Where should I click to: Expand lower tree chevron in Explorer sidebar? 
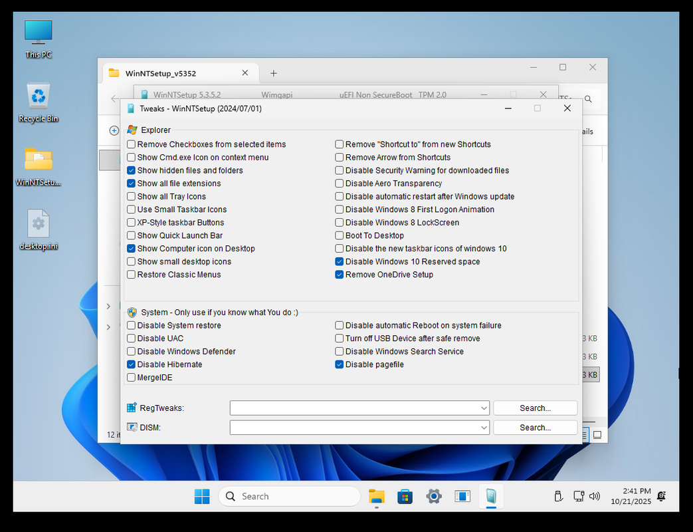point(108,327)
